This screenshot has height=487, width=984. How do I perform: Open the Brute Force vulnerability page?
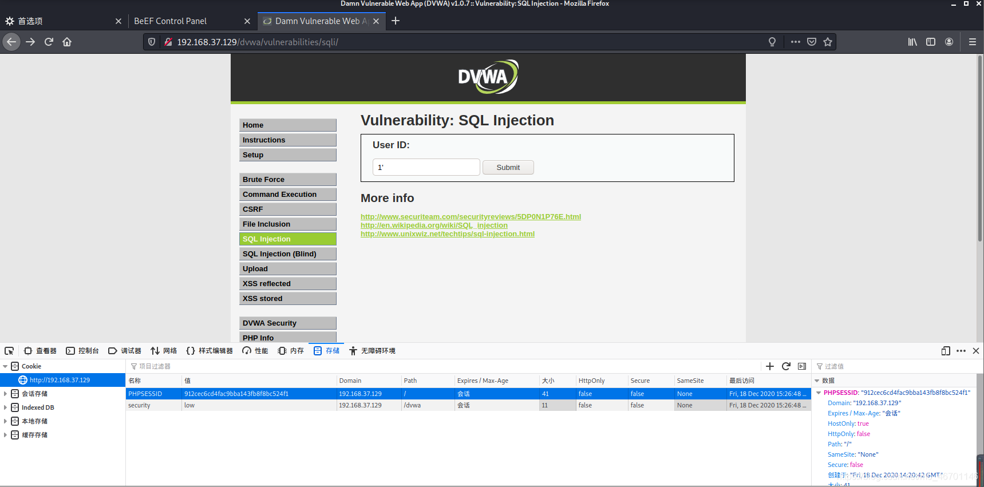(288, 180)
